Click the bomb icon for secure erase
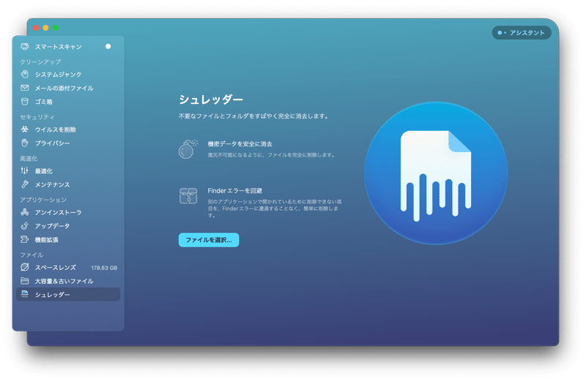This screenshot has height=382, width=586. [x=188, y=149]
